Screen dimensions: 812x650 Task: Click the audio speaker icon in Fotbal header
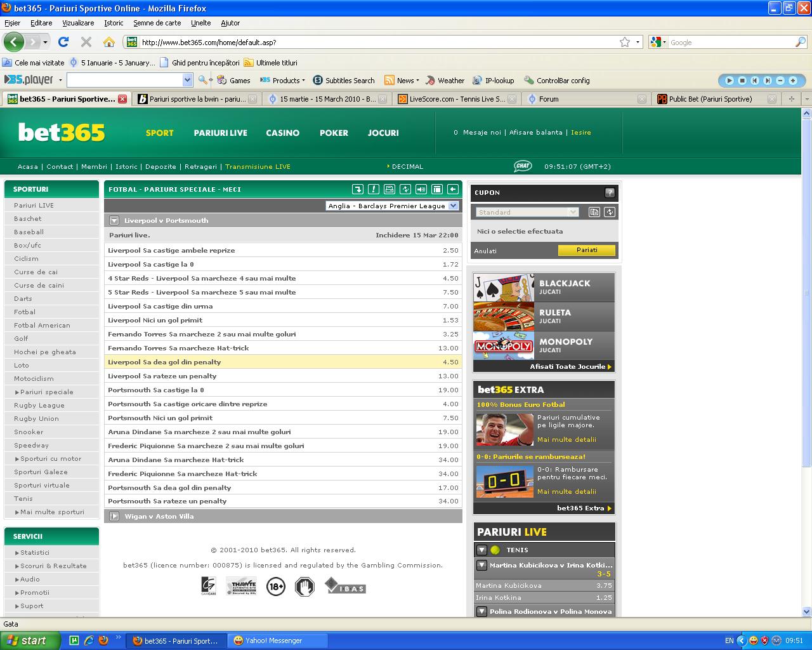click(421, 189)
